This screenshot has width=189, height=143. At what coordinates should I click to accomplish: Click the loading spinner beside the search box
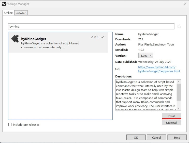[x=179, y=26]
